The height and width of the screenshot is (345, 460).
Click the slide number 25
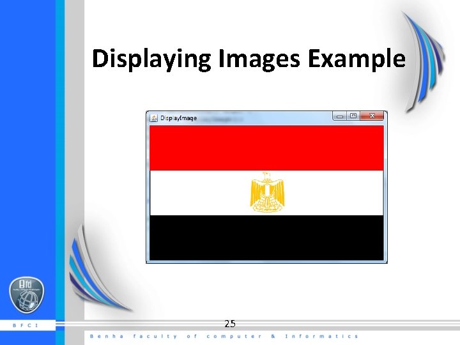[230, 323]
